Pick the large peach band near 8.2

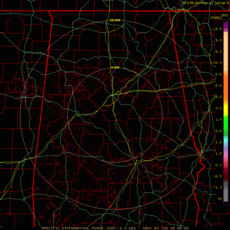(x=226, y=52)
